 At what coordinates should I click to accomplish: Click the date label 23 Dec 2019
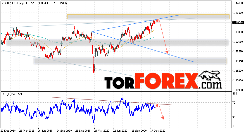pyautogui.click(x=83, y=130)
